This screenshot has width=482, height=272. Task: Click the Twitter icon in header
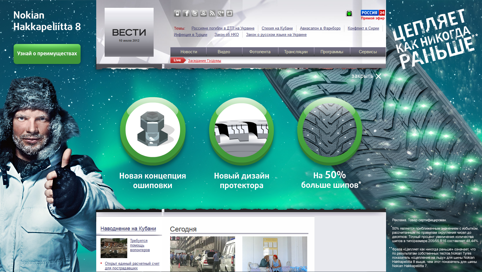point(195,13)
